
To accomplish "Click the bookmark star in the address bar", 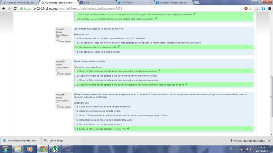I will tap(250, 9).
